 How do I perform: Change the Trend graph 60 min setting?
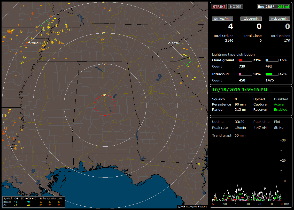(x=240, y=135)
